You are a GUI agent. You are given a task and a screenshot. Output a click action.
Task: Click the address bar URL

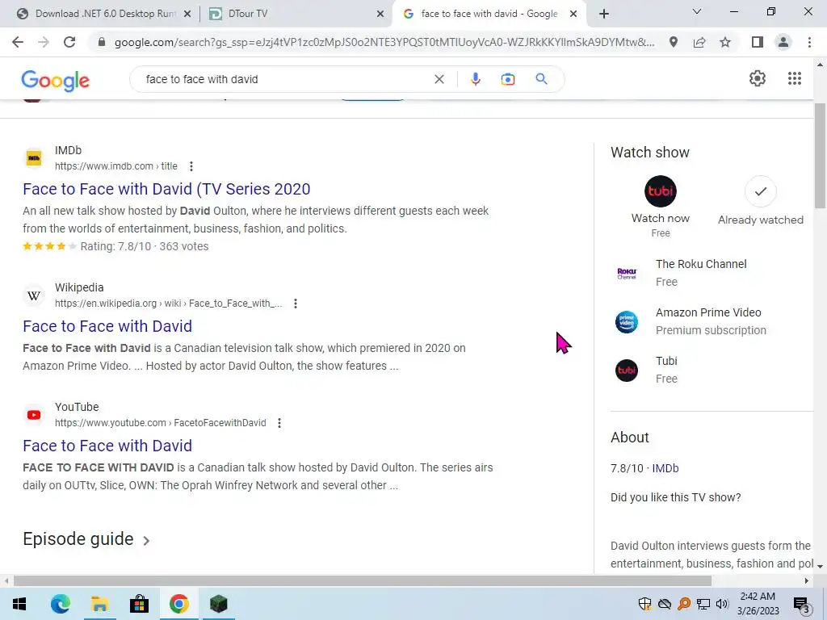[x=384, y=42]
